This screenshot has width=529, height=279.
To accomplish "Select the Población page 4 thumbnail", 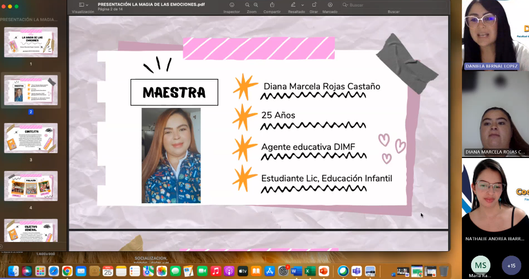I will pyautogui.click(x=31, y=186).
